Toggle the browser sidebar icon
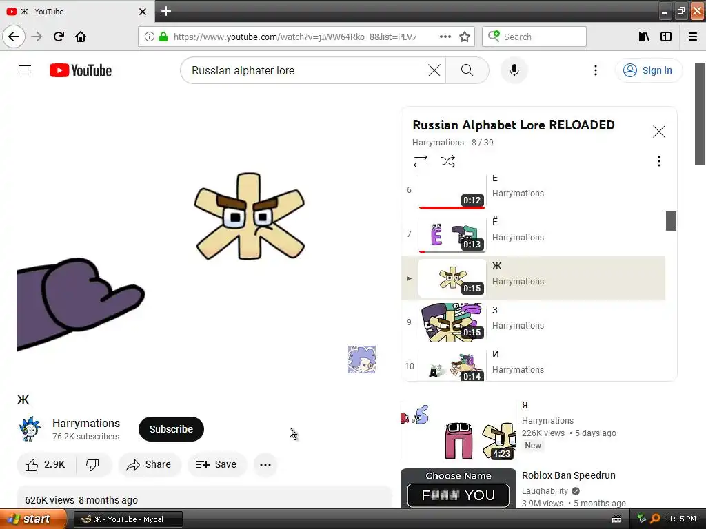 666,37
